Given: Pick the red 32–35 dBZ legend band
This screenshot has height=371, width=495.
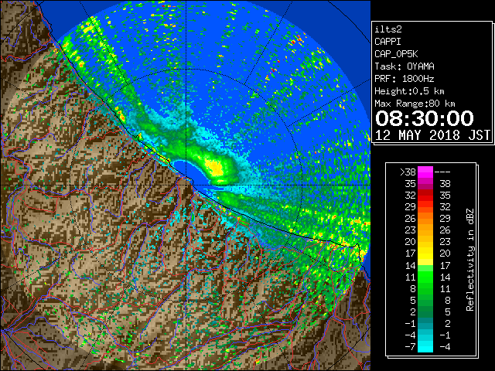Looking at the screenshot, I should pyautogui.click(x=425, y=196).
